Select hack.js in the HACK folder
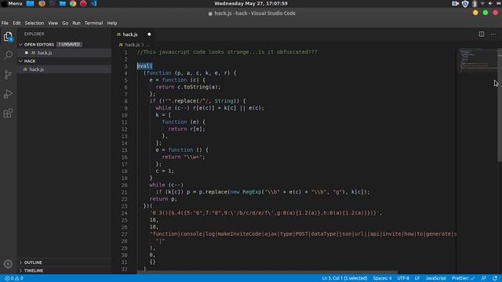 coord(64,70)
